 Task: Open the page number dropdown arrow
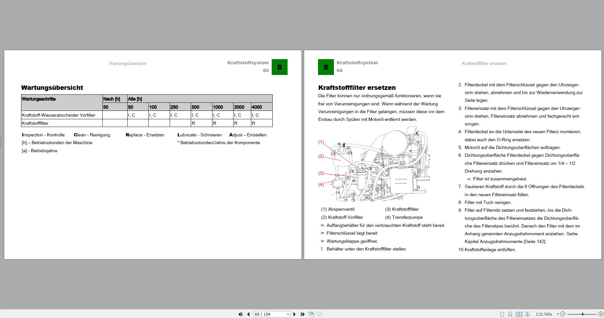tap(288, 314)
